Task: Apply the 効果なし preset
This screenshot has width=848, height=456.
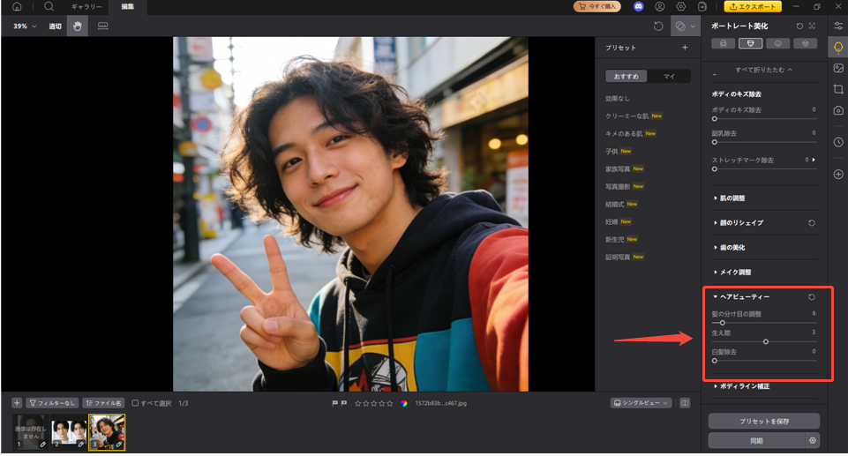Action: tap(618, 98)
